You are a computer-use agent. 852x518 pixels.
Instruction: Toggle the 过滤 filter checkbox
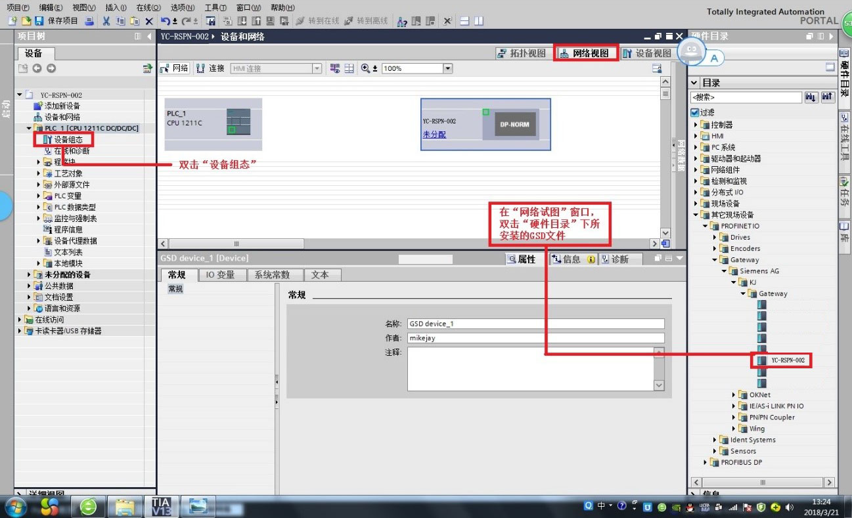point(695,112)
